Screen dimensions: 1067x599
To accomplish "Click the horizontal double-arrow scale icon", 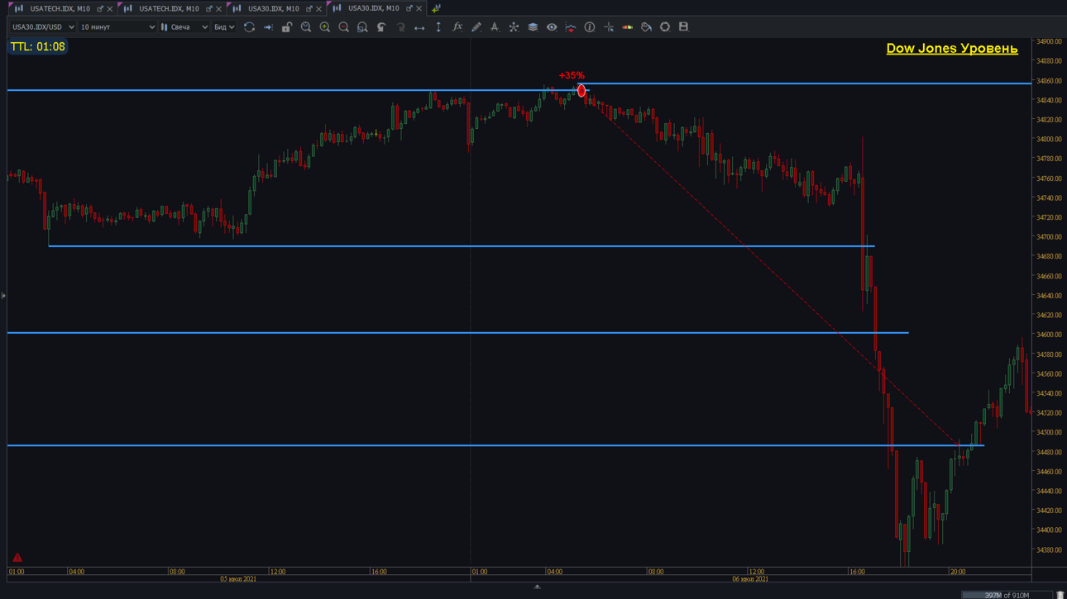I will 419,27.
